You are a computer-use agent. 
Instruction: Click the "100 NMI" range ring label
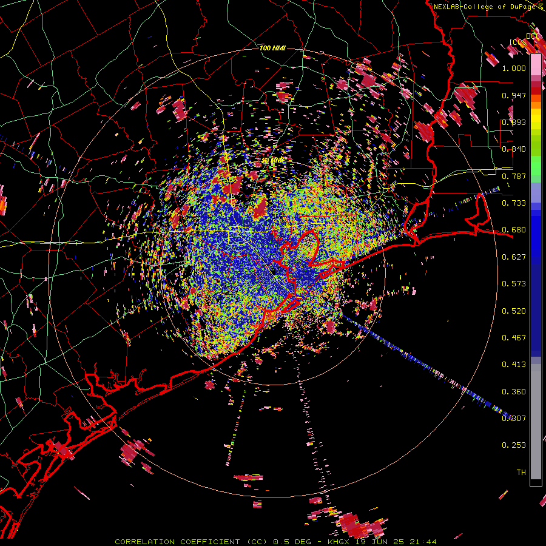coord(272,48)
